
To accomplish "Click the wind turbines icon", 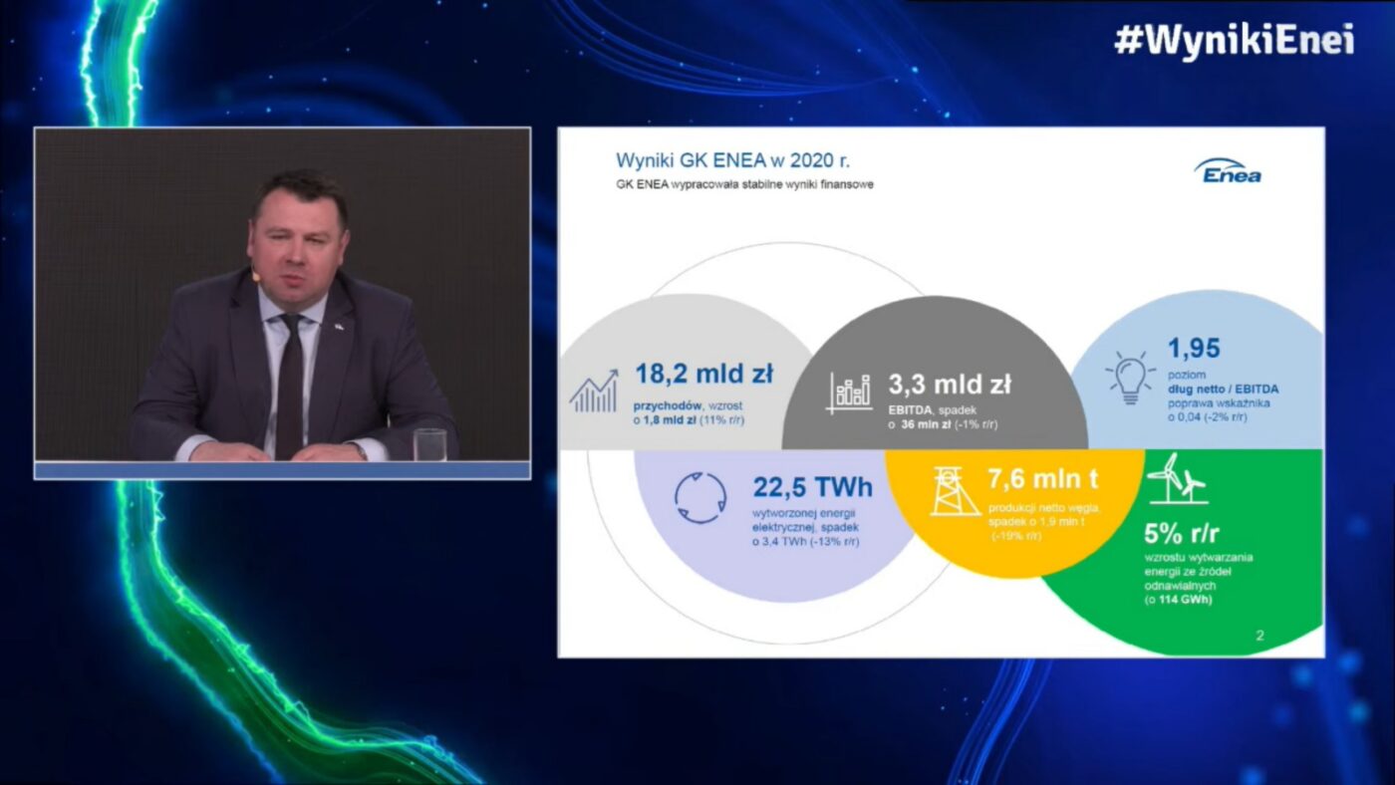I will [1176, 478].
